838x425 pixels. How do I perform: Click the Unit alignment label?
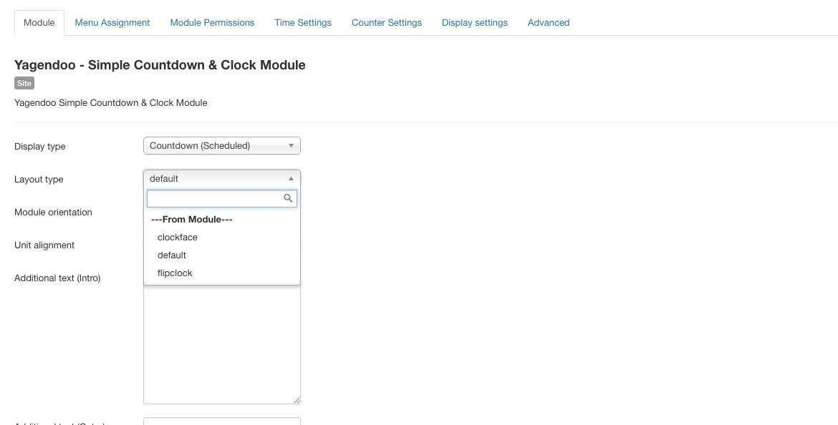point(44,245)
